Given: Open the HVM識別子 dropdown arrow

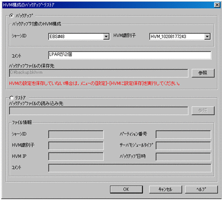Looking at the screenshot, I should pyautogui.click(x=207, y=36).
